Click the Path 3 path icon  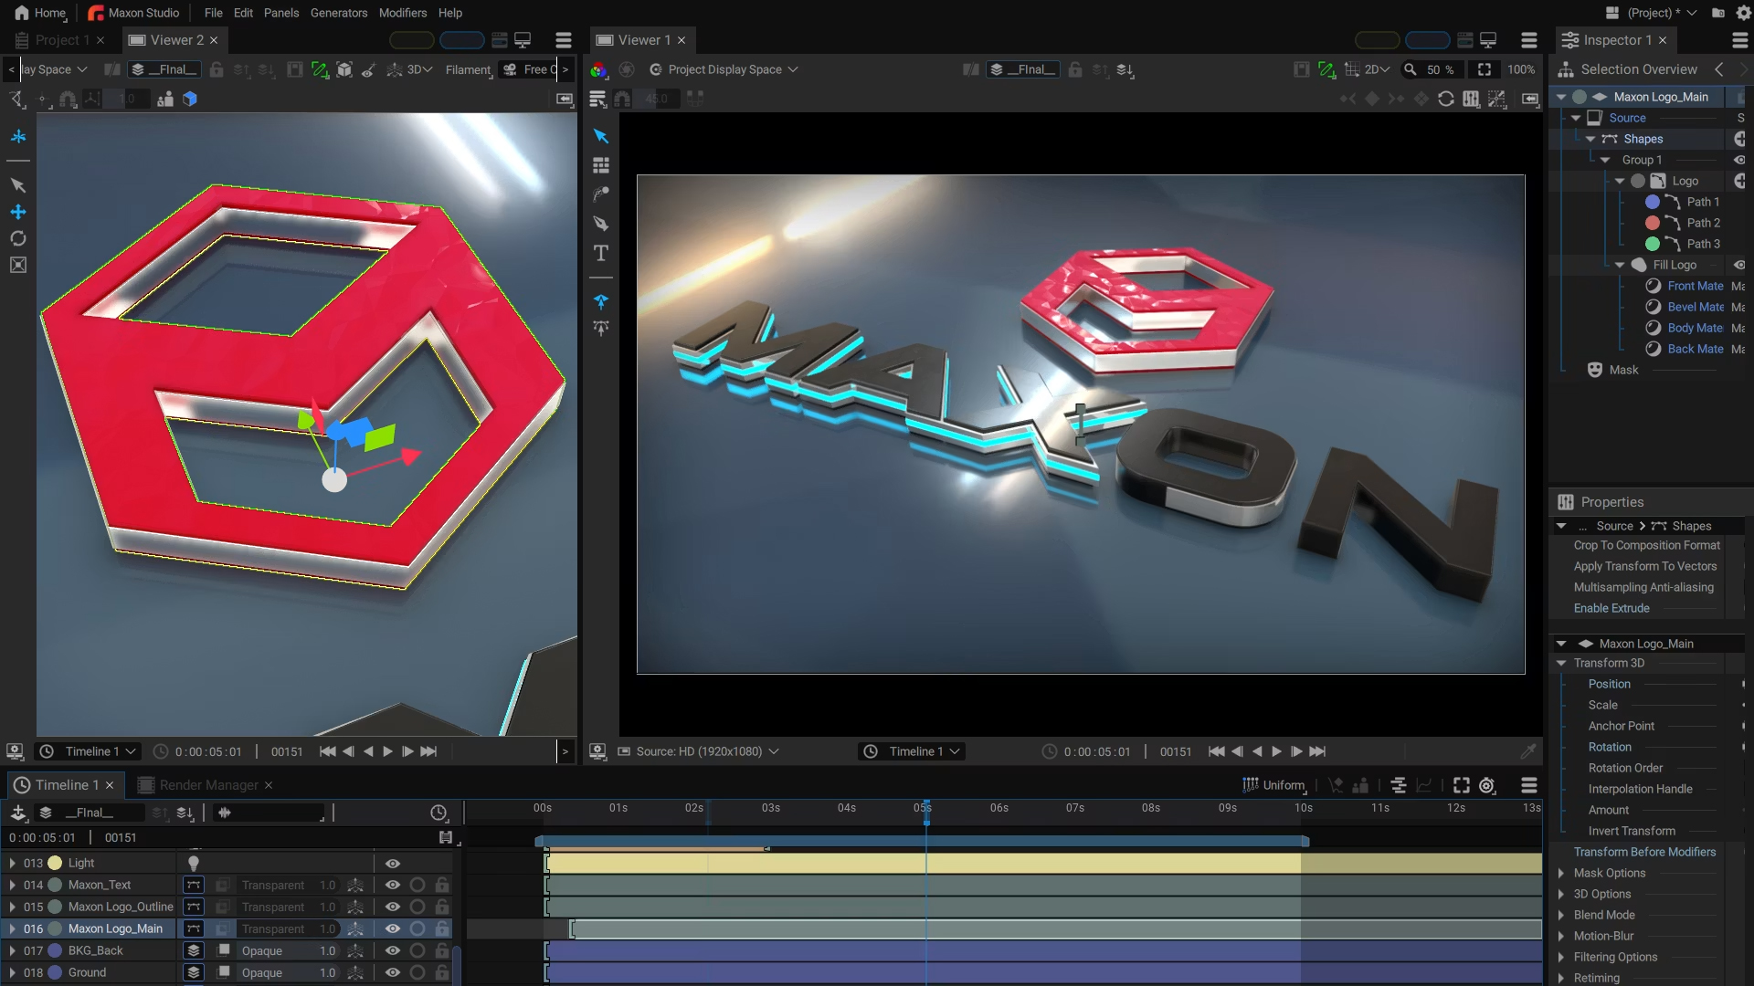coord(1673,244)
